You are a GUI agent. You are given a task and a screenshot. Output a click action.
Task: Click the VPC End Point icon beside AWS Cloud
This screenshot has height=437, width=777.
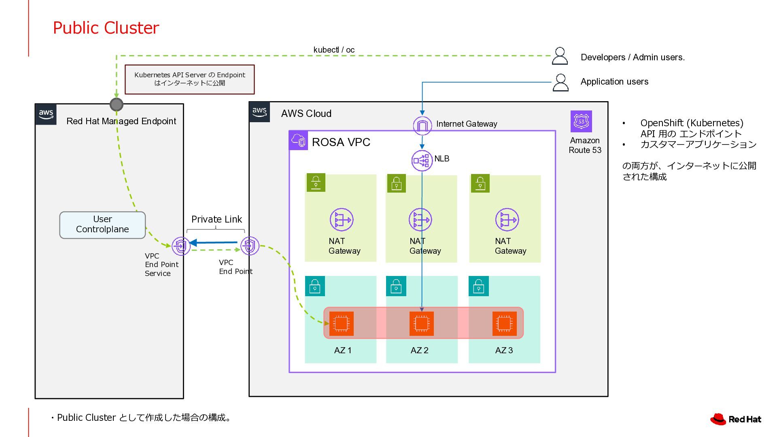tap(250, 246)
